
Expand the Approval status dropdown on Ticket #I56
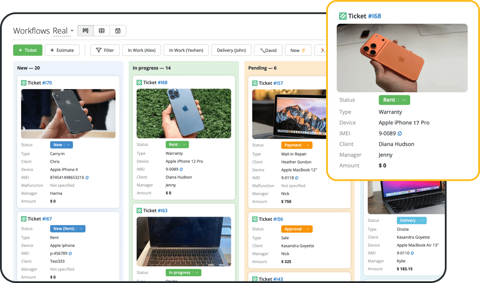point(309,229)
